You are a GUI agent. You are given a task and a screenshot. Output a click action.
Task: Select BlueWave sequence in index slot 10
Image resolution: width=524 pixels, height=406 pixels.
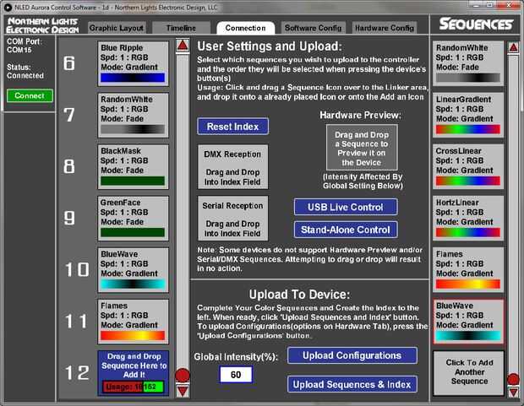click(x=133, y=270)
